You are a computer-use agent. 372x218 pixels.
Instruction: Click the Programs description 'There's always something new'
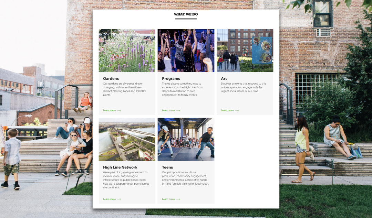click(182, 89)
